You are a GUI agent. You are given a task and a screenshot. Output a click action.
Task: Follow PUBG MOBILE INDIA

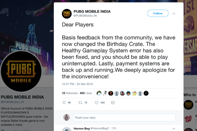pyautogui.click(x=158, y=13)
